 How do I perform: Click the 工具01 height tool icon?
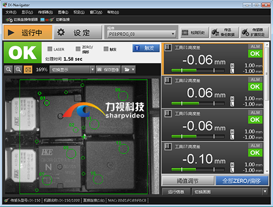coord(168,48)
